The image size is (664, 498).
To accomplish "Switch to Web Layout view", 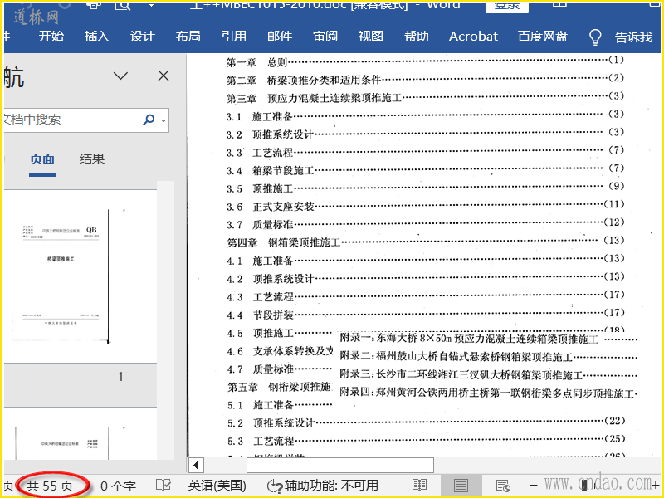I will pyautogui.click(x=502, y=485).
